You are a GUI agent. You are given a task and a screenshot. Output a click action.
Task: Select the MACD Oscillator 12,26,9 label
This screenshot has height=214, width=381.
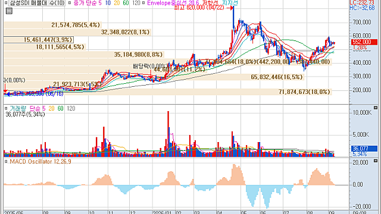[40, 161]
